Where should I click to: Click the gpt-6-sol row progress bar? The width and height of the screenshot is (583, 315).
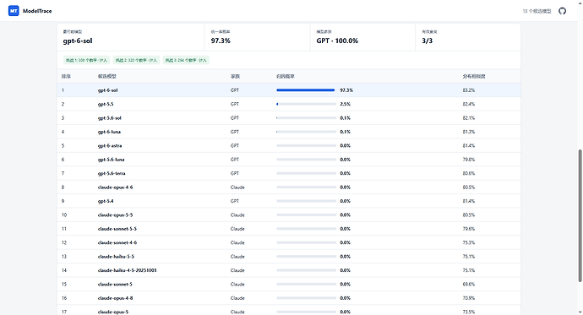307,90
